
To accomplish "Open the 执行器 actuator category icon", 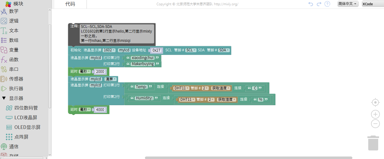I will coord(4,89).
